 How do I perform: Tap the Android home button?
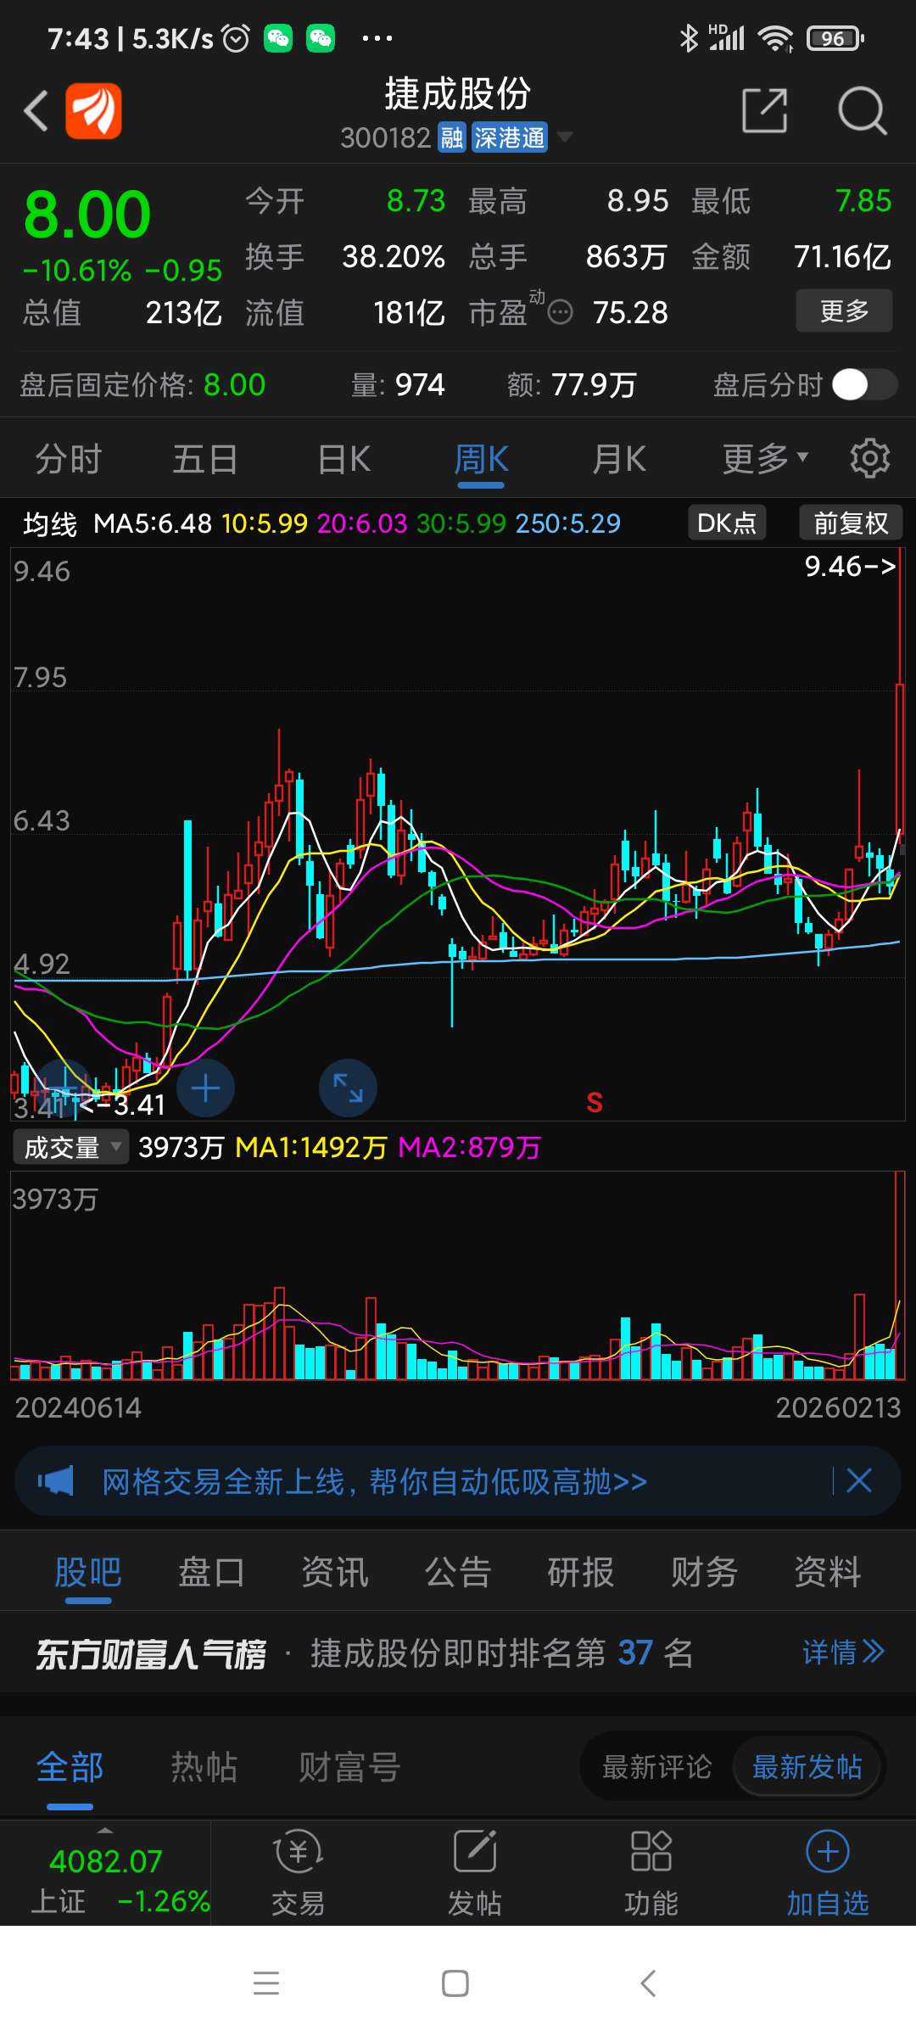click(455, 1983)
